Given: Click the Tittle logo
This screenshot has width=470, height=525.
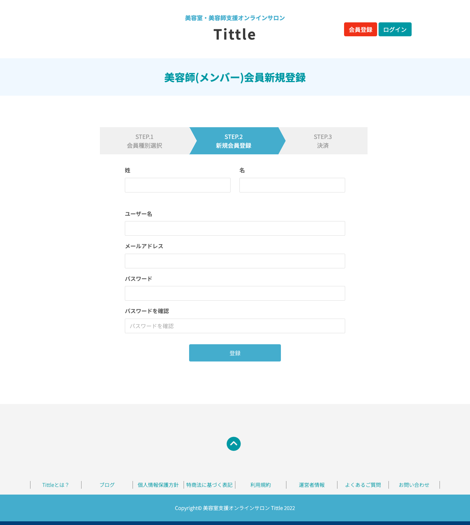Looking at the screenshot, I should [235, 35].
